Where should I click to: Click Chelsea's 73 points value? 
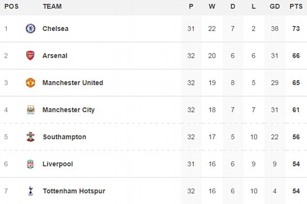[296, 28]
